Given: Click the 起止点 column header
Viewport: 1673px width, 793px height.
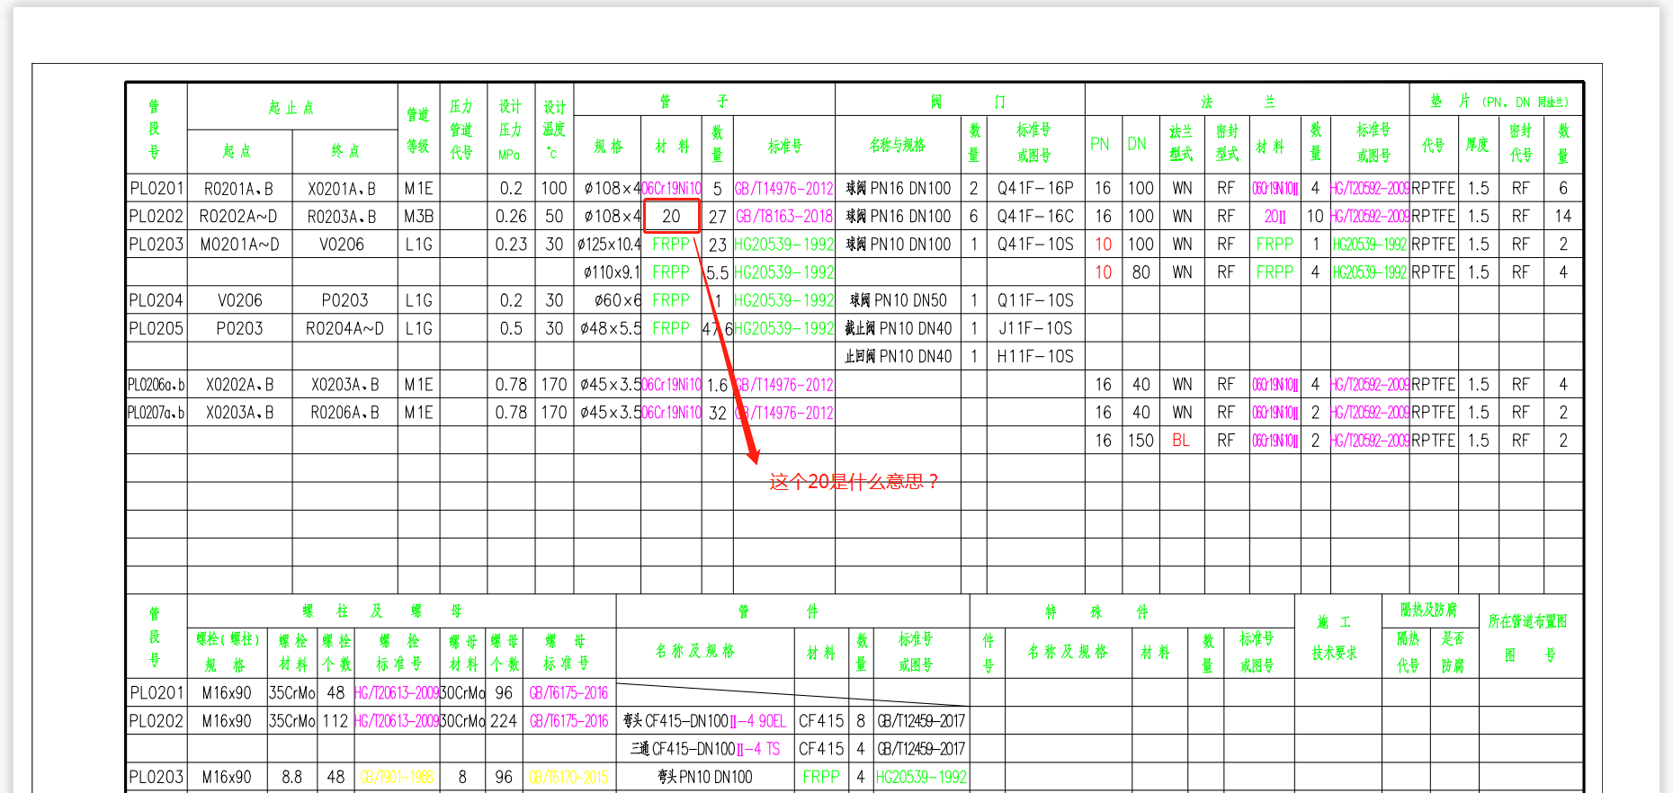Looking at the screenshot, I should [291, 108].
